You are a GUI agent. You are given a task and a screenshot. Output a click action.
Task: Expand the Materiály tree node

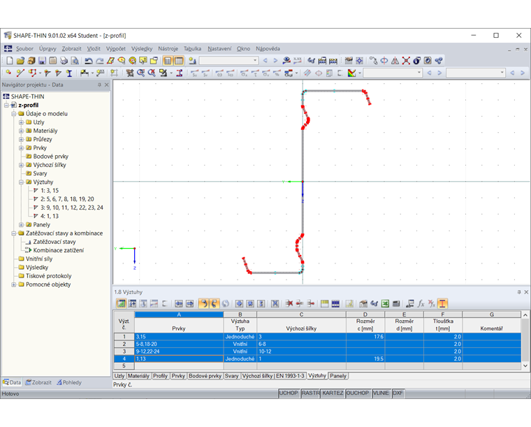click(x=21, y=131)
